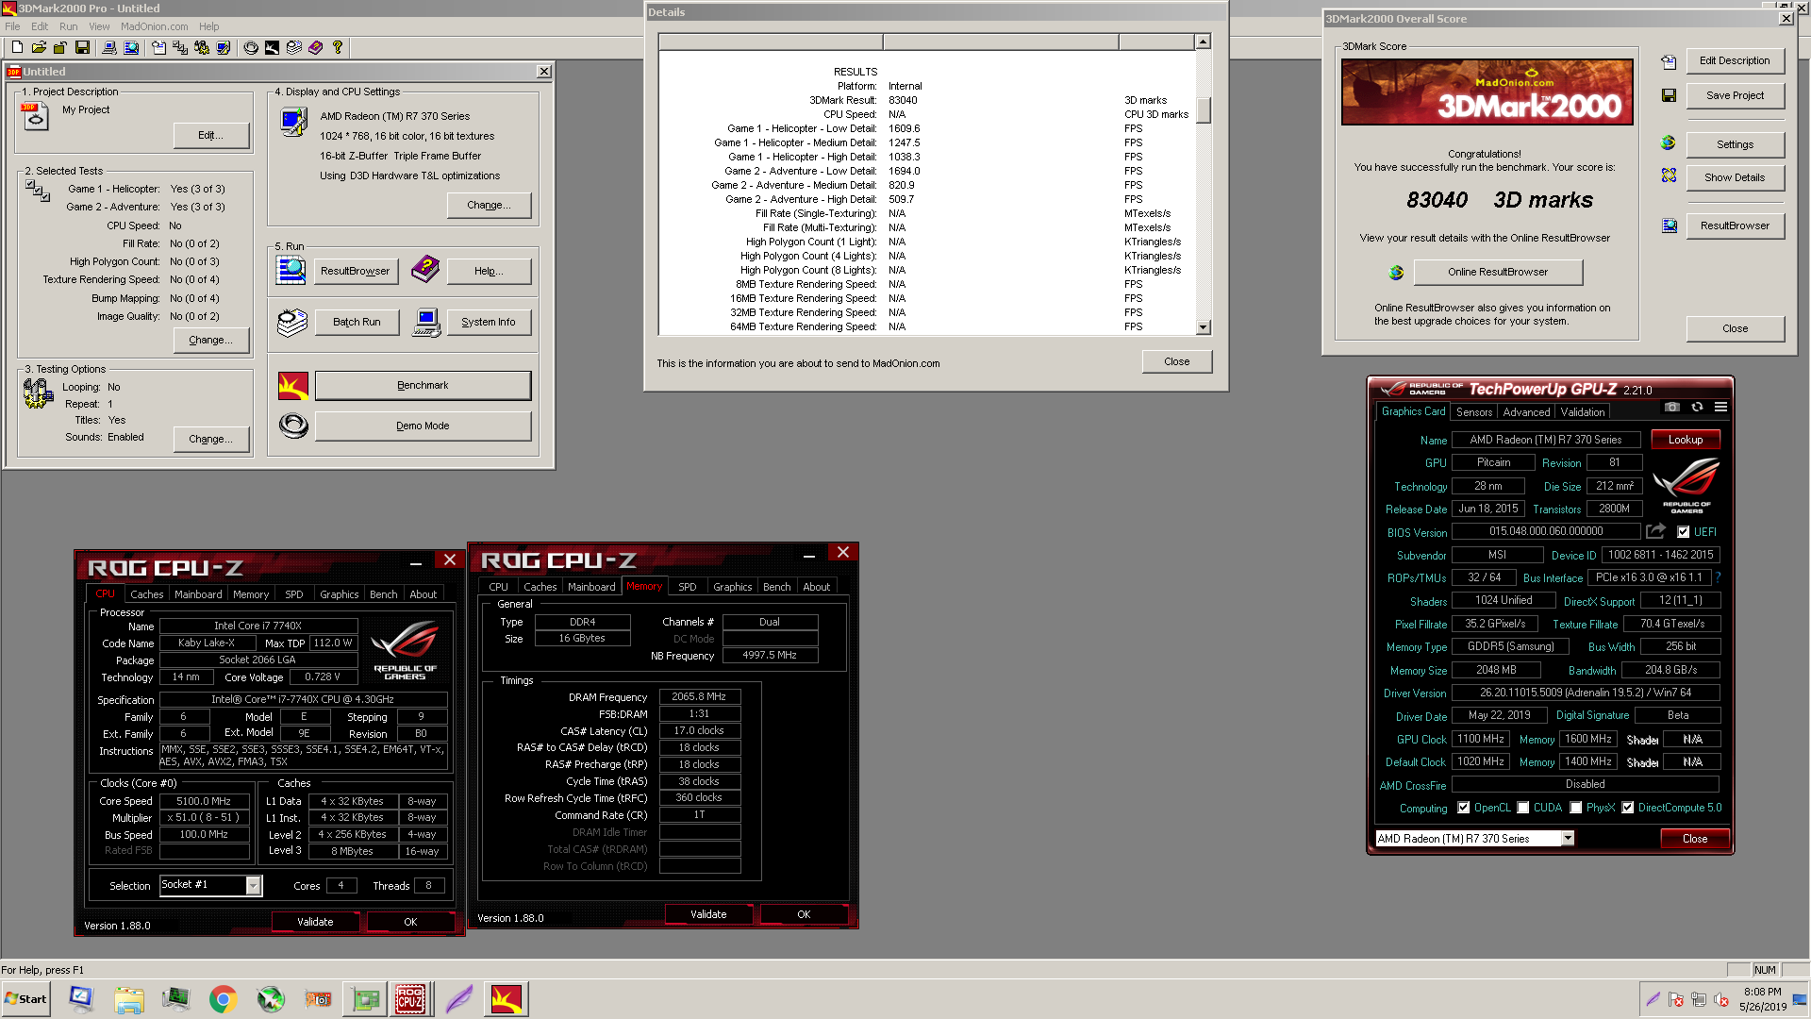The image size is (1811, 1019).
Task: Open the Run menu
Action: [x=68, y=26]
